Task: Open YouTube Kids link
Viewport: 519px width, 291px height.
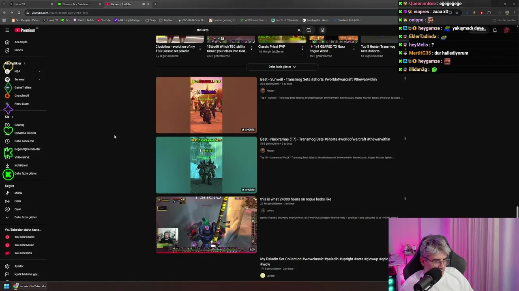Action: pyautogui.click(x=24, y=253)
